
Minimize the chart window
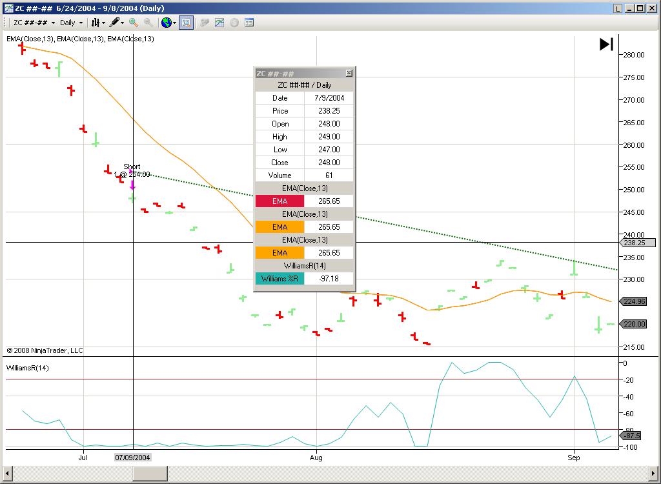(x=631, y=8)
